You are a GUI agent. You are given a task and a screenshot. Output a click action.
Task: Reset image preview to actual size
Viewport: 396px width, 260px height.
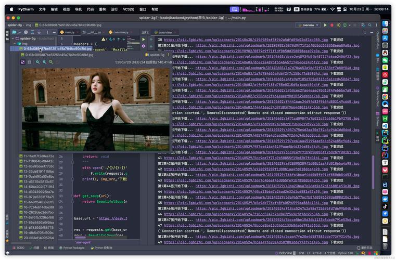coord(51,62)
